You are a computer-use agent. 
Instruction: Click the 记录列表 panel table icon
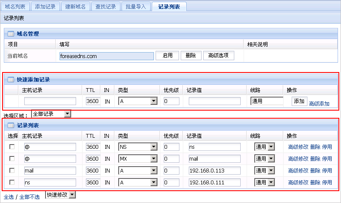[11, 125]
